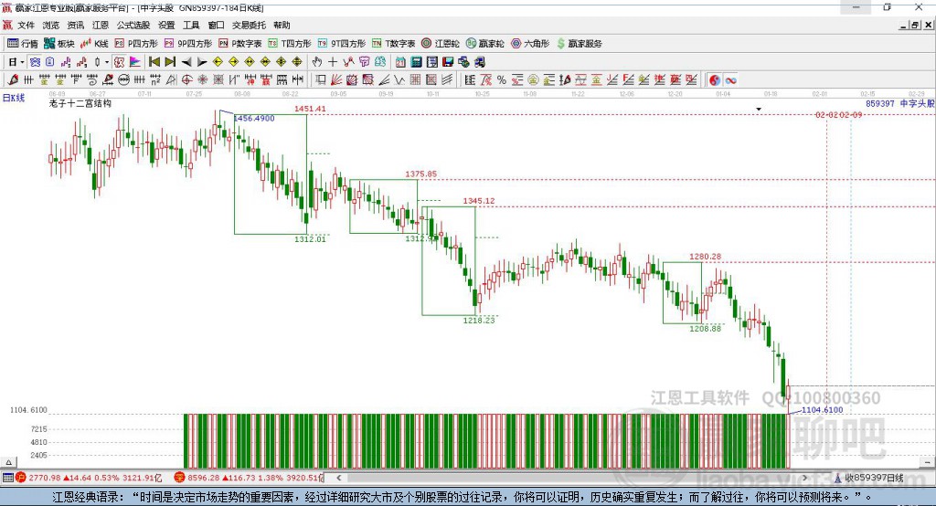Toggle the hand pan tool
Viewport: 936px width, 506px height.
point(317,62)
